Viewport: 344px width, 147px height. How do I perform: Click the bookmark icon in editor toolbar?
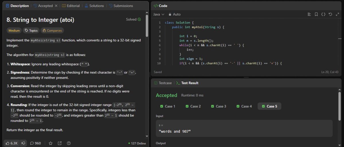tap(316, 14)
